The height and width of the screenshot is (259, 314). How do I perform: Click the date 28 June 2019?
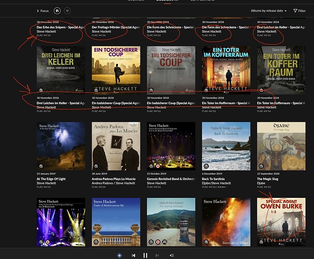pyautogui.click(x=99, y=174)
